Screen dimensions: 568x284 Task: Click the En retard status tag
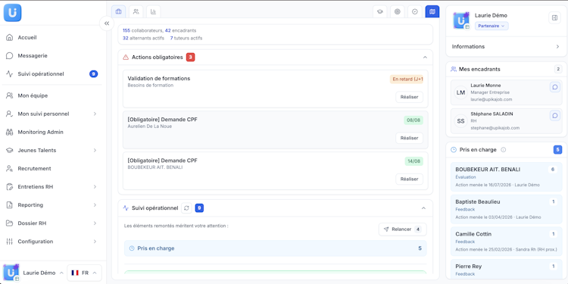click(406, 80)
